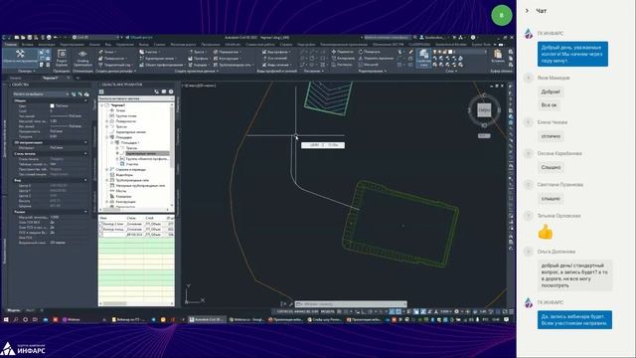Open the workspace dropdown in the quick access toolbar
Screen dimensions: 636x358
[x=97, y=38]
